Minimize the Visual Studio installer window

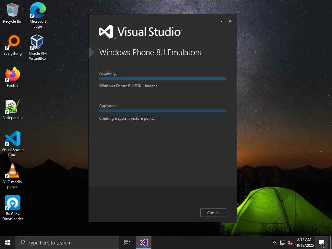point(221,21)
